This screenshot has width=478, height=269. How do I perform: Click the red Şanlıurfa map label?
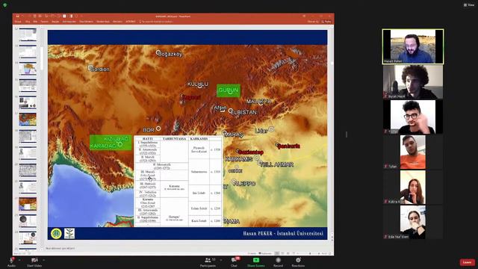click(x=289, y=146)
